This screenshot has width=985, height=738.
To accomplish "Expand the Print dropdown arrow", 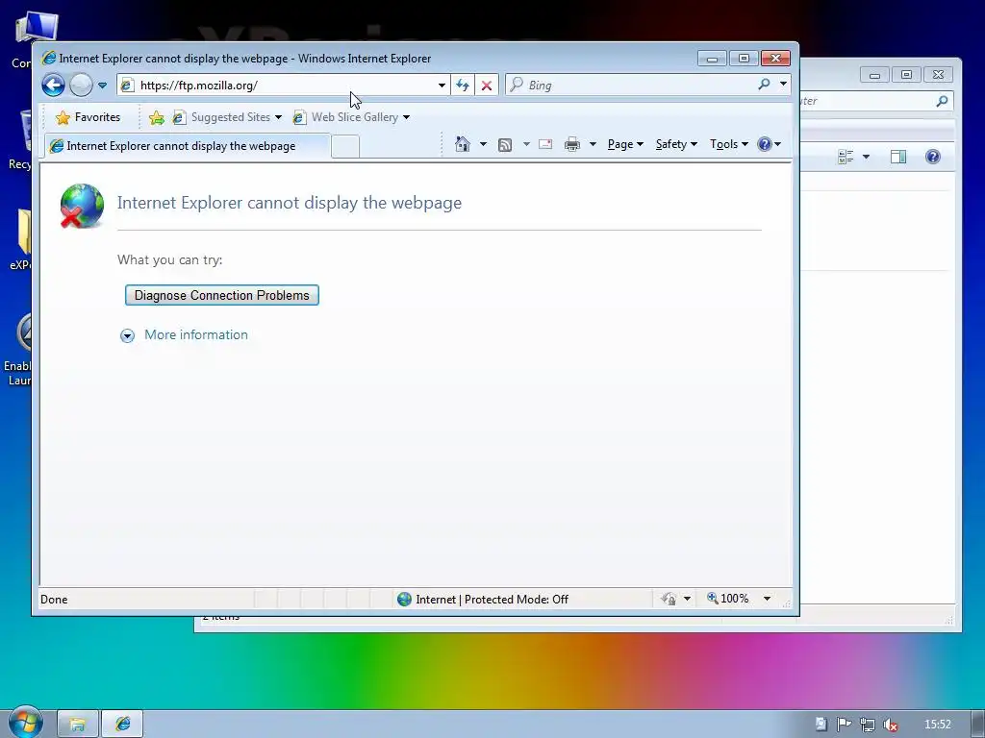I will tap(593, 144).
